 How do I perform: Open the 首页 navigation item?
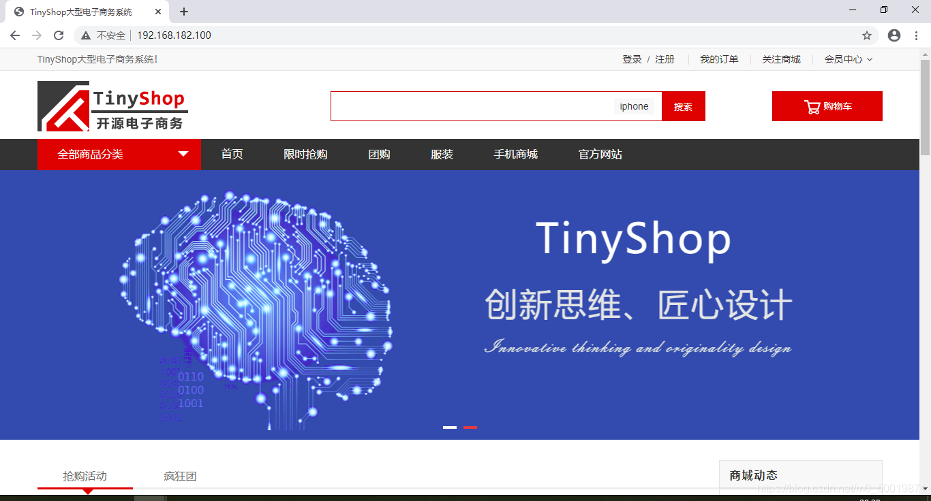click(x=232, y=155)
